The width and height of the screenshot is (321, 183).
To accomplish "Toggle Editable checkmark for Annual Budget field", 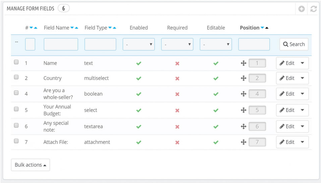I will [216, 110].
